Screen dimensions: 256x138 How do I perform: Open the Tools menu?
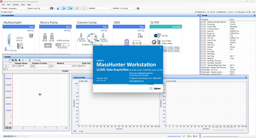[x=23, y=5]
